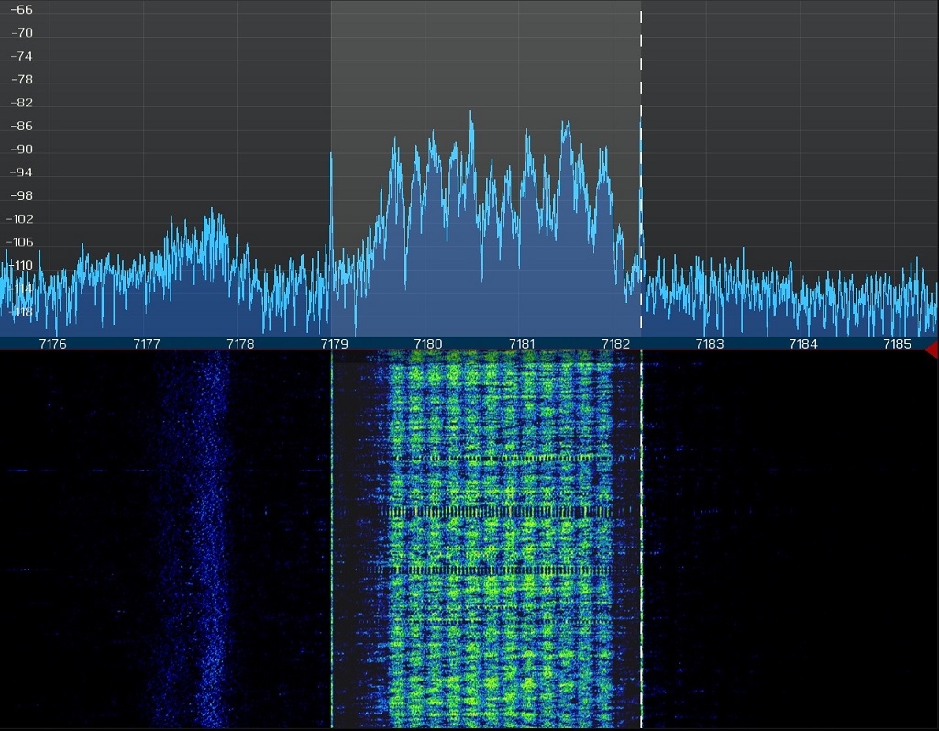This screenshot has height=731, width=939.
Task: Click the red triangle marker on right edge
Action: click(x=932, y=349)
